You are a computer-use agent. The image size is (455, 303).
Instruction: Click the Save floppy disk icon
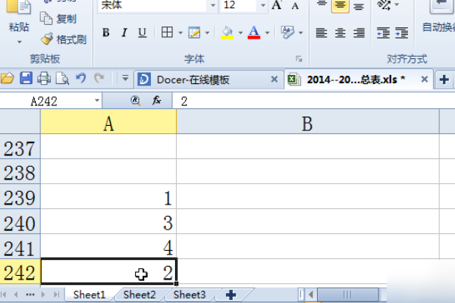click(x=26, y=79)
